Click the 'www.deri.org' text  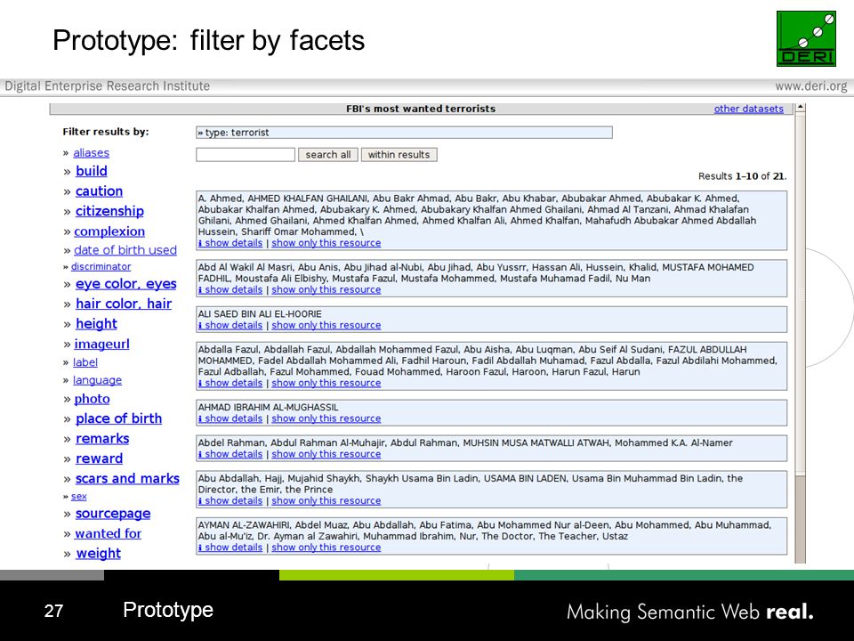point(811,86)
